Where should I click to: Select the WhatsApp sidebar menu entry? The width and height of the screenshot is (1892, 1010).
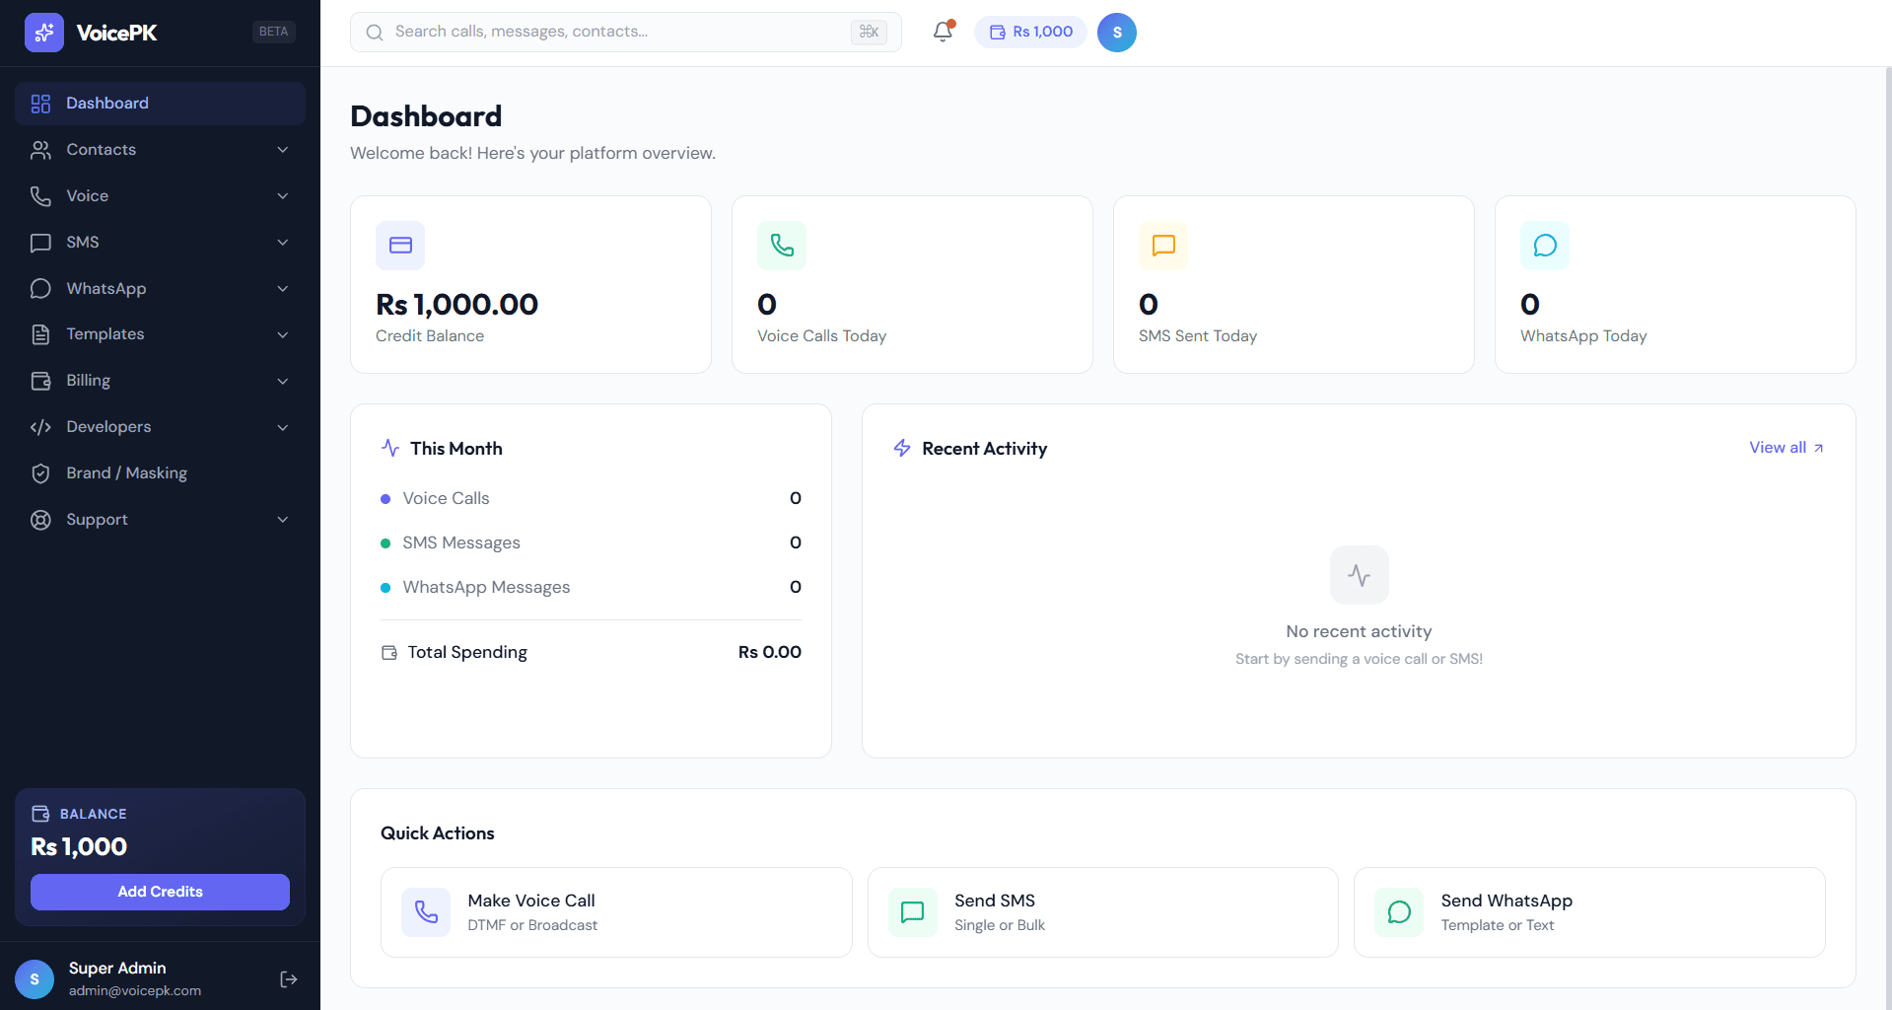(x=160, y=288)
